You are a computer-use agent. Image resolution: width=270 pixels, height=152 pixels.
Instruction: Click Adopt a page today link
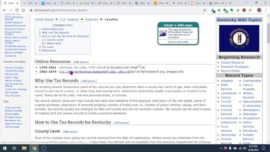tap(178, 42)
